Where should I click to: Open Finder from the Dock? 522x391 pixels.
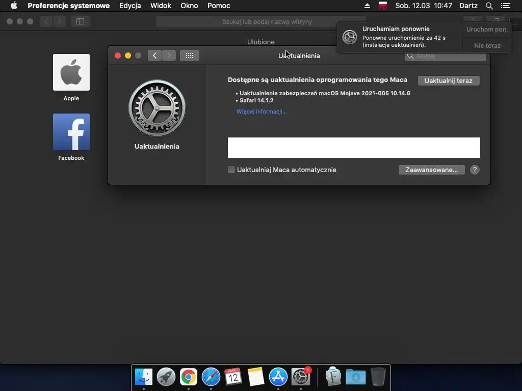click(143, 377)
